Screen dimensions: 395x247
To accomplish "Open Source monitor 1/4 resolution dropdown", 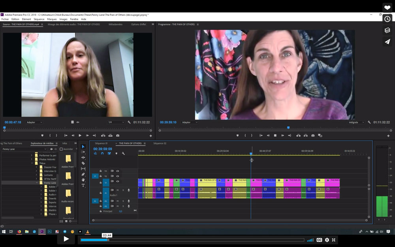I will 116,122.
